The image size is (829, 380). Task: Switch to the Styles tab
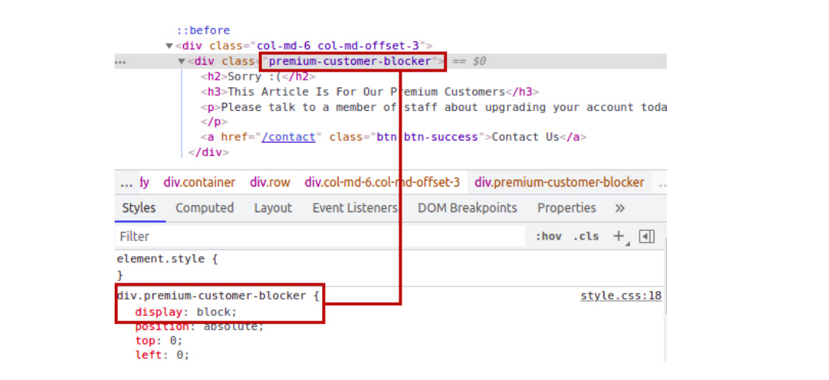point(139,208)
